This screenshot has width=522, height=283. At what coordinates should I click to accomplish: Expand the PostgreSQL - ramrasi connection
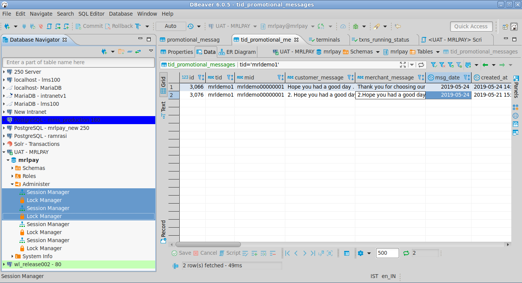pyautogui.click(x=3, y=136)
